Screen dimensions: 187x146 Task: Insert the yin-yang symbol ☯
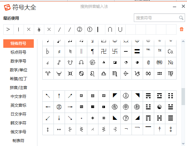[159, 107]
